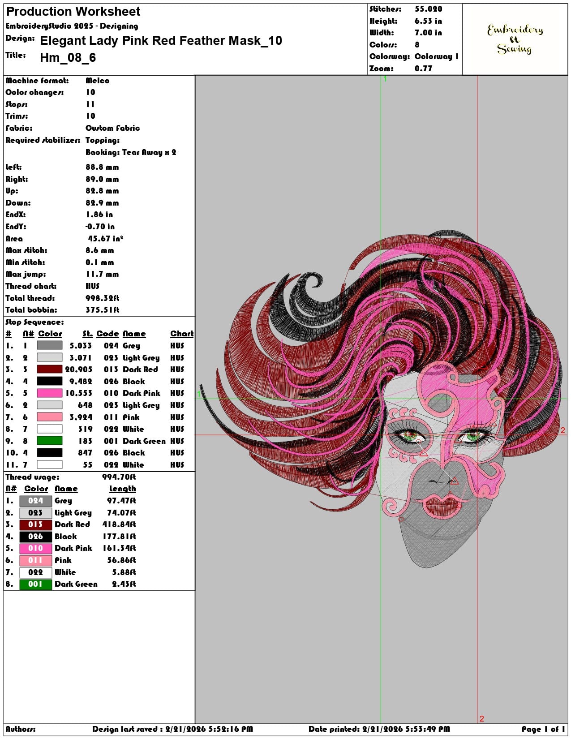
Task: Click Dark Green swatch in stop sequence row 9
Action: (x=49, y=441)
